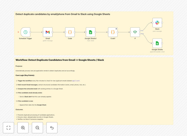Click the 'Schedule Trigger' node label
This screenshot has height=136, width=187.
pyautogui.click(x=25, y=38)
